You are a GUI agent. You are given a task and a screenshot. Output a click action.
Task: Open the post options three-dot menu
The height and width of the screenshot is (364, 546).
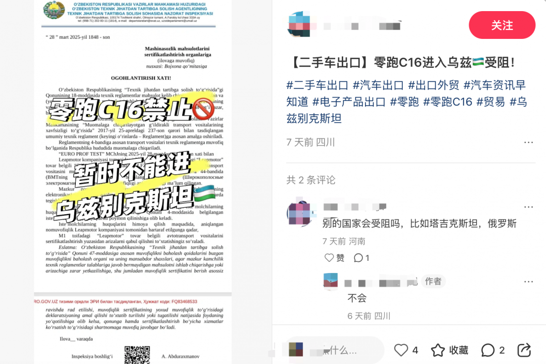tap(528, 142)
